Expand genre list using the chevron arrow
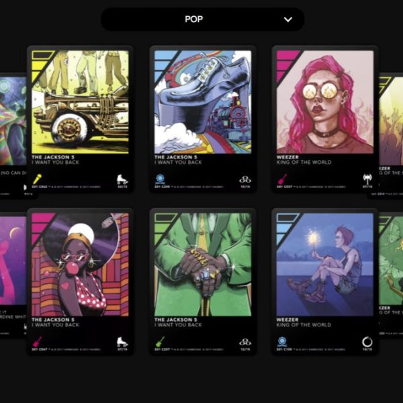The height and width of the screenshot is (403, 403). point(288,19)
